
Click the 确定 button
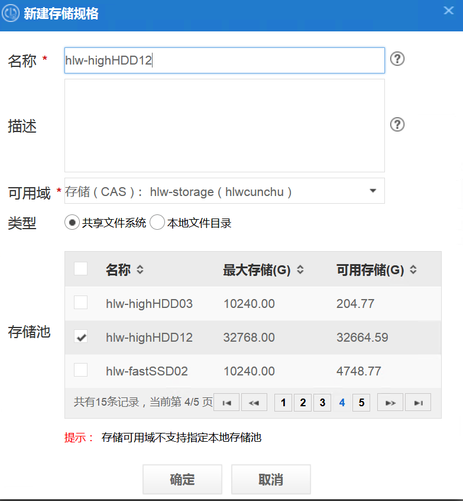(x=182, y=479)
